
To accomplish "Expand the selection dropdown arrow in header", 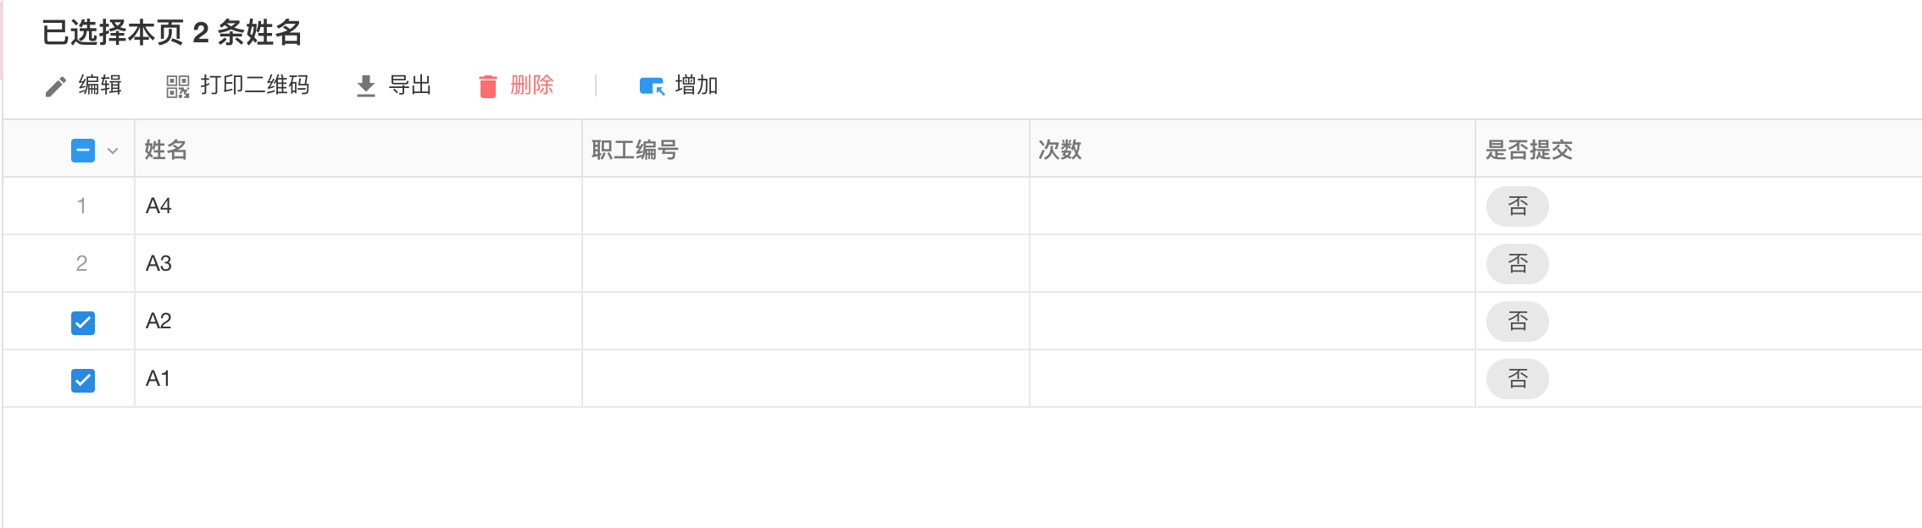I will click(113, 151).
